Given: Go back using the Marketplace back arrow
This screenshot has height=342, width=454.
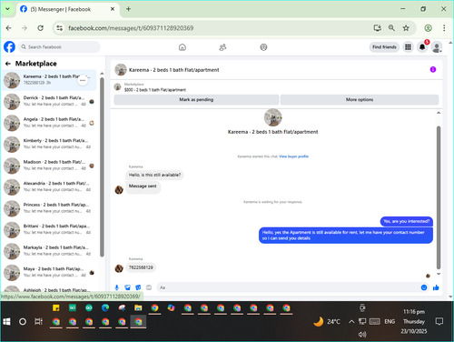Looking at the screenshot, I should [8, 64].
